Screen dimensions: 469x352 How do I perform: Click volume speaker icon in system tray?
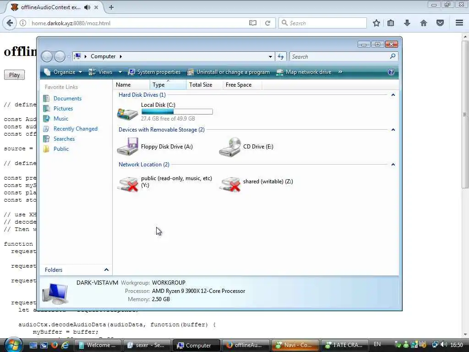444,345
